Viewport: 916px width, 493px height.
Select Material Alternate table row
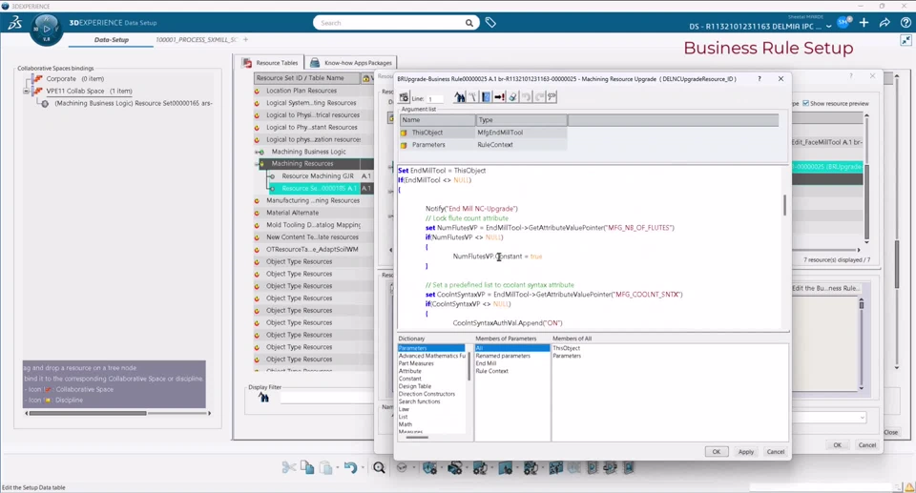pyautogui.click(x=293, y=213)
